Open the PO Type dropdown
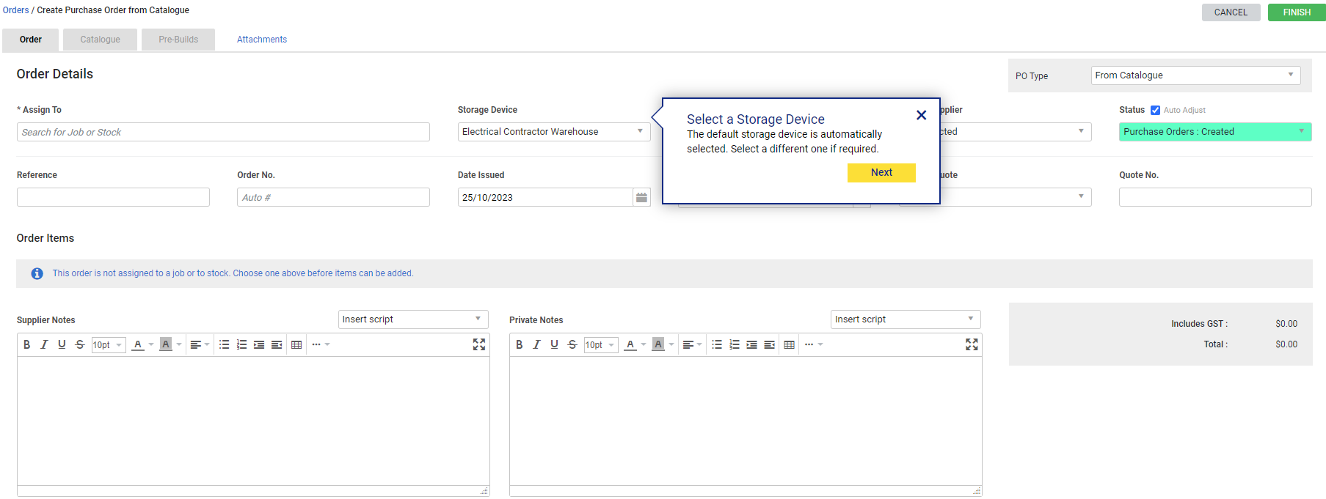Viewport: 1326px width, 499px height. (1195, 75)
